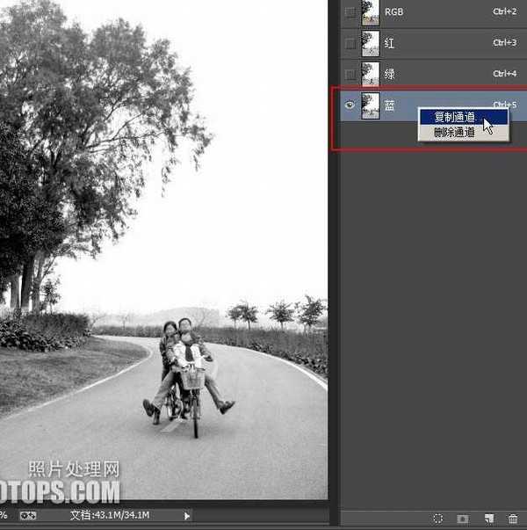Choose 复制通道 from the context menu

pos(454,117)
